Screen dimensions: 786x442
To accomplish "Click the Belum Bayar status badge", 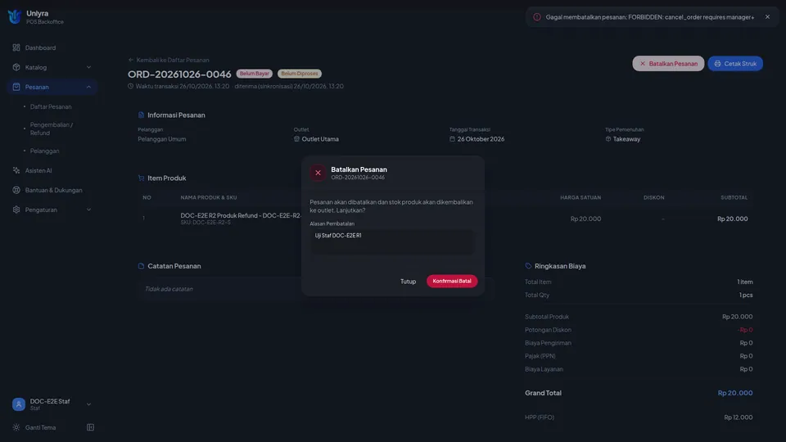I will (254, 74).
